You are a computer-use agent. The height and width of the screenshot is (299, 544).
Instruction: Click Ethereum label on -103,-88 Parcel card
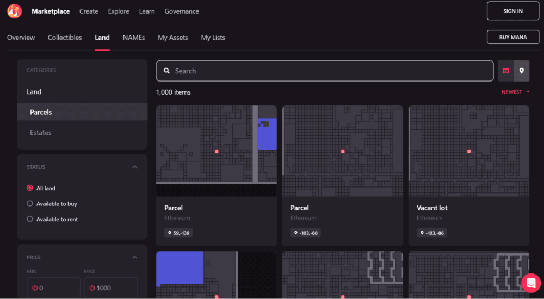tap(304, 218)
